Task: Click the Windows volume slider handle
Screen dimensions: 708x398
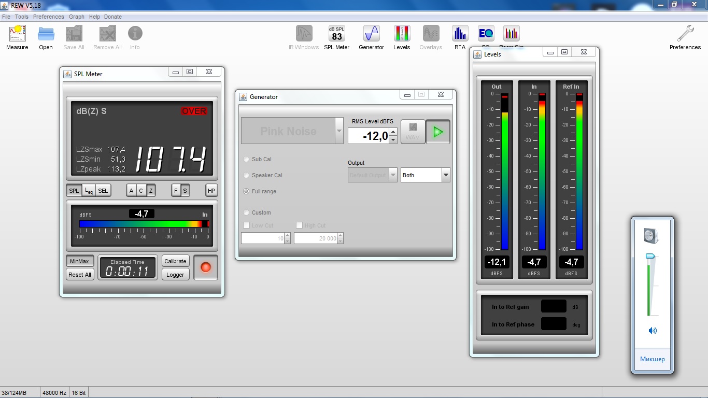Action: click(650, 256)
